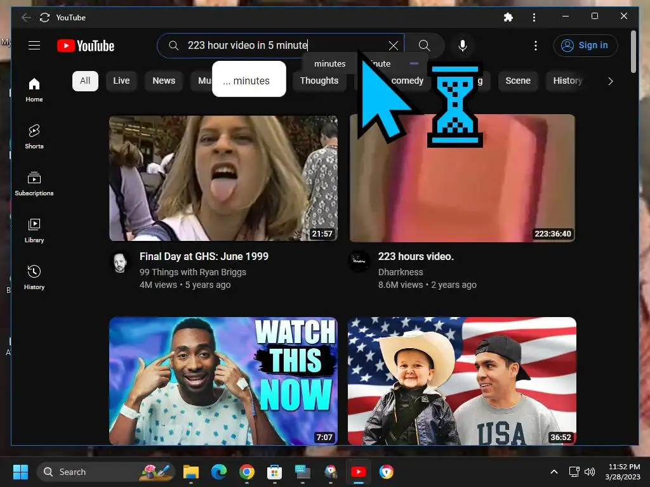Open volume control in system tray
This screenshot has height=487, width=650.
coord(590,472)
